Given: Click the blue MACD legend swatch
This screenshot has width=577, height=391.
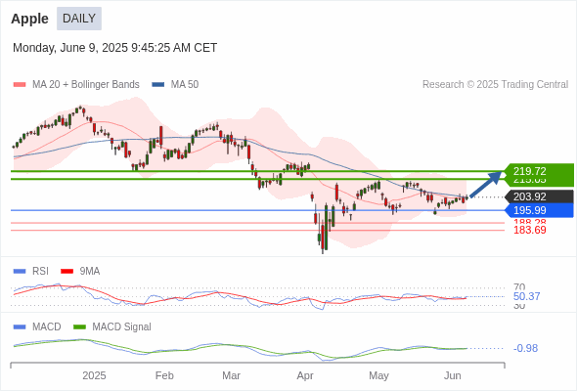Looking at the screenshot, I should (x=20, y=327).
